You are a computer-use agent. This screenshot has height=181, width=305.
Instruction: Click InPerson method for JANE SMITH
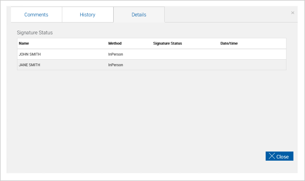(x=116, y=65)
